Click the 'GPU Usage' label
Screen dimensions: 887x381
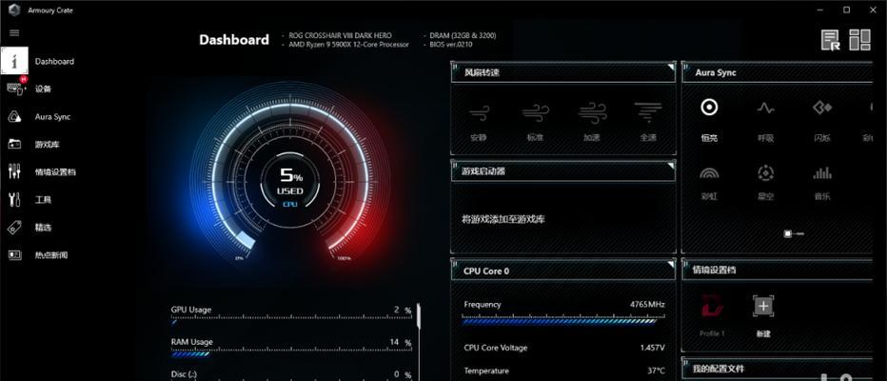191,310
